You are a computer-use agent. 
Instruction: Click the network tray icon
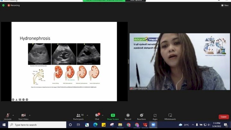coord(205,125)
